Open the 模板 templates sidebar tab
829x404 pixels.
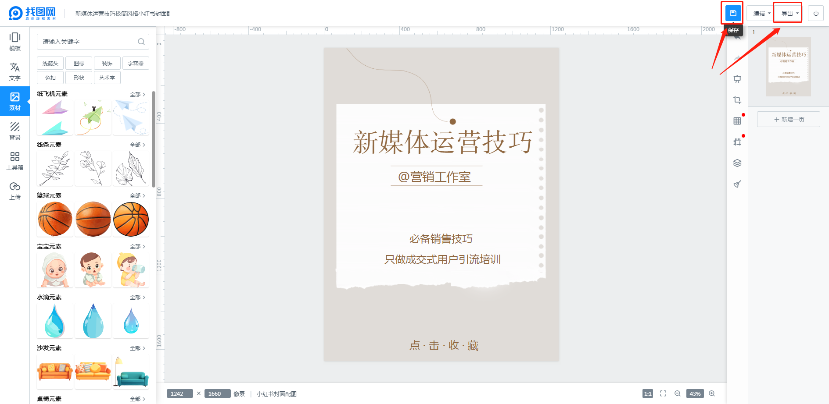[x=15, y=42]
